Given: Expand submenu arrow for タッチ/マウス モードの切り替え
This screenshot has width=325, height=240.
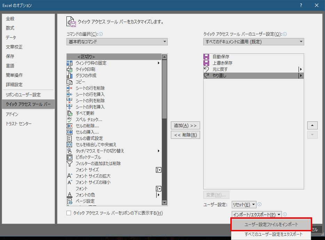Looking at the screenshot, I should pyautogui.click(x=159, y=151).
